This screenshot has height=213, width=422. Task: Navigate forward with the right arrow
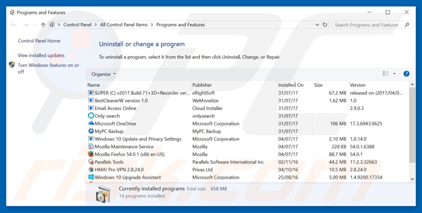click(x=26, y=25)
